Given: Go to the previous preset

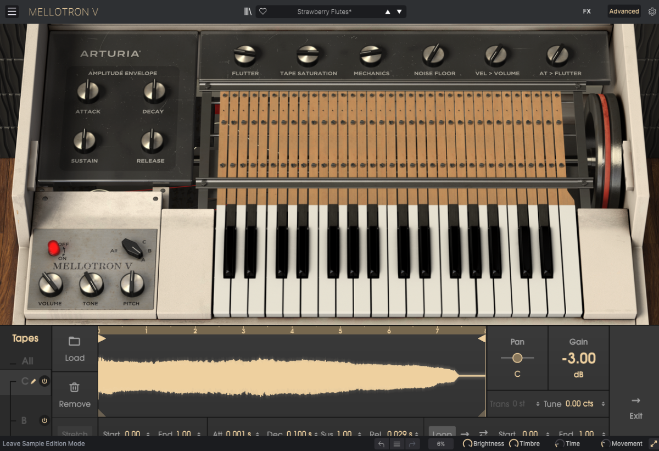Looking at the screenshot, I should [x=388, y=12].
